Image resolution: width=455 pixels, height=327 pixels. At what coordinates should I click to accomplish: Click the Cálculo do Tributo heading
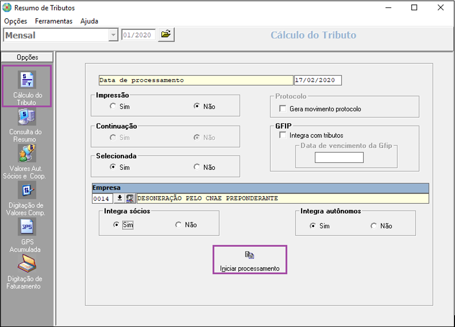313,35
